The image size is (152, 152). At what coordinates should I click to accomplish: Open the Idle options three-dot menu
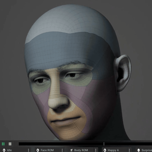coord(28,150)
